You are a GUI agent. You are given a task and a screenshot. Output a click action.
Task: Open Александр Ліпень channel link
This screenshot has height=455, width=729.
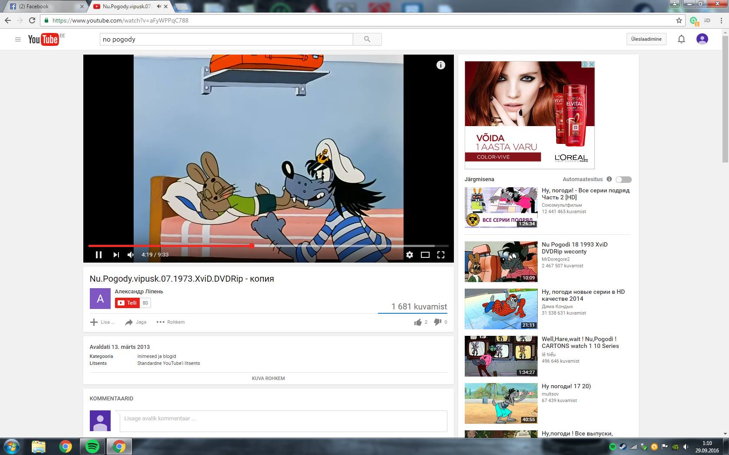[139, 292]
